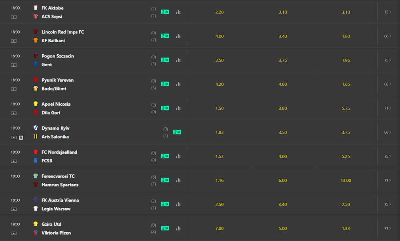The image size is (400, 241).
Task: View stats chart for Ferencvarosi TC match
Action: click(x=178, y=180)
